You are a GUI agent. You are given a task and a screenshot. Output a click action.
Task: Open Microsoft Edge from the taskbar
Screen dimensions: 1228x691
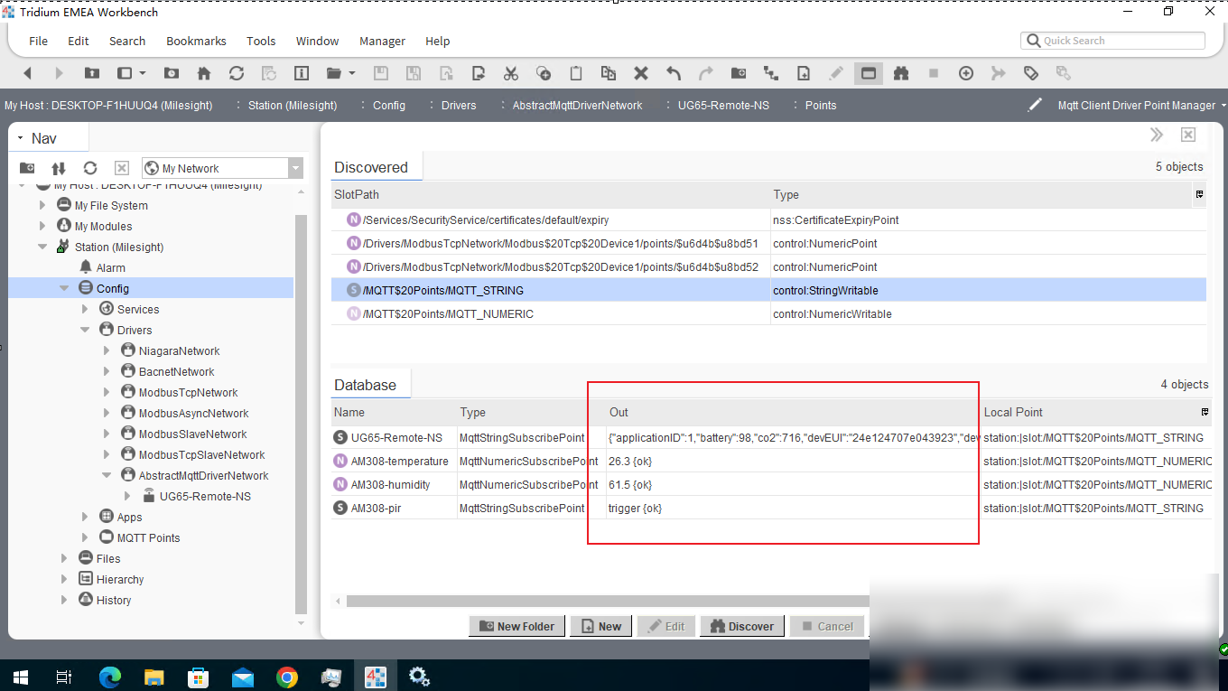[x=110, y=676]
